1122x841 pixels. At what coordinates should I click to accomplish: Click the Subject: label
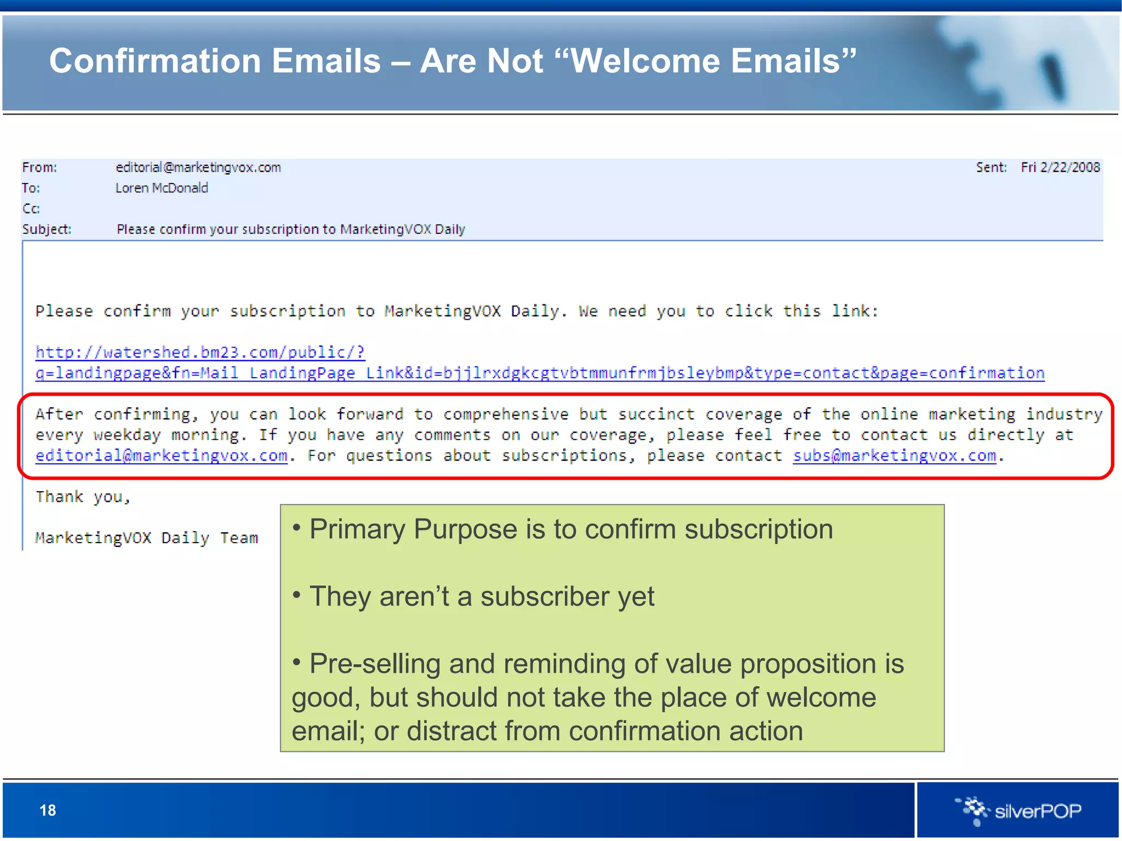pos(47,229)
